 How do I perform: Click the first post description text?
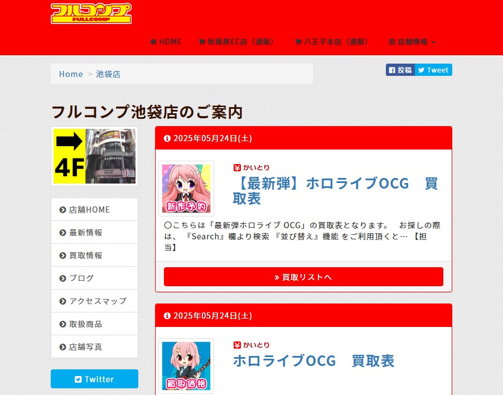tap(302, 236)
